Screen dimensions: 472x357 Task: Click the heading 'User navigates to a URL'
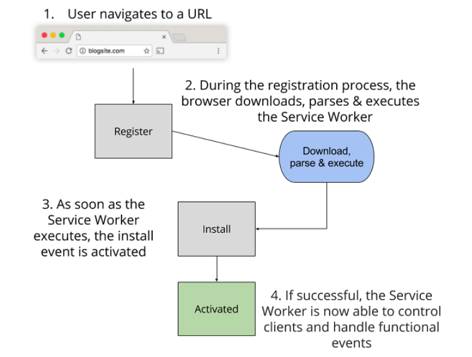[x=139, y=13]
